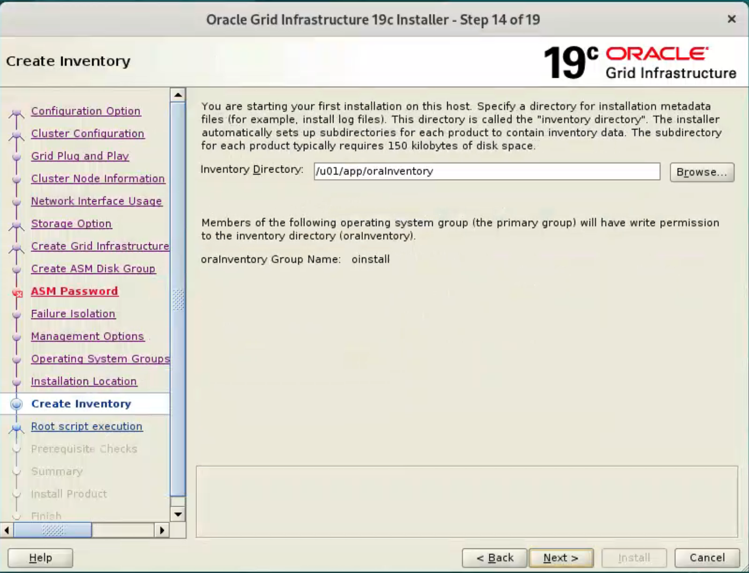Screen dimensions: 749x573
Task: Proceed with the Next button
Action: coord(561,558)
